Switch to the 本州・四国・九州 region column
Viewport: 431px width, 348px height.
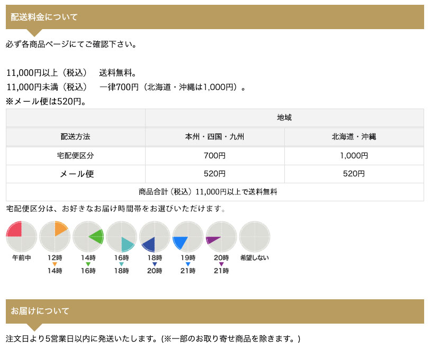pyautogui.click(x=214, y=137)
